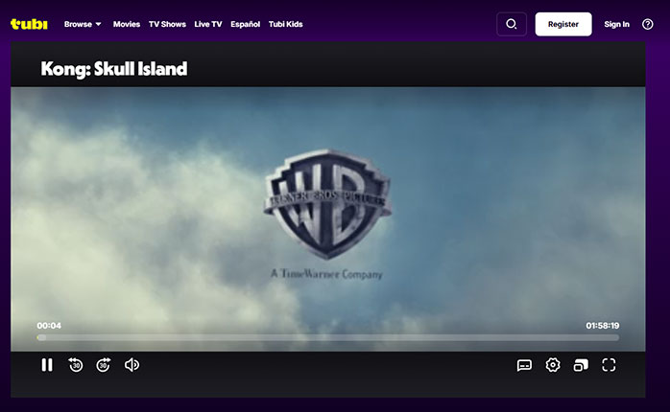Click the Sign In link
The width and height of the screenshot is (670, 412).
pos(617,24)
